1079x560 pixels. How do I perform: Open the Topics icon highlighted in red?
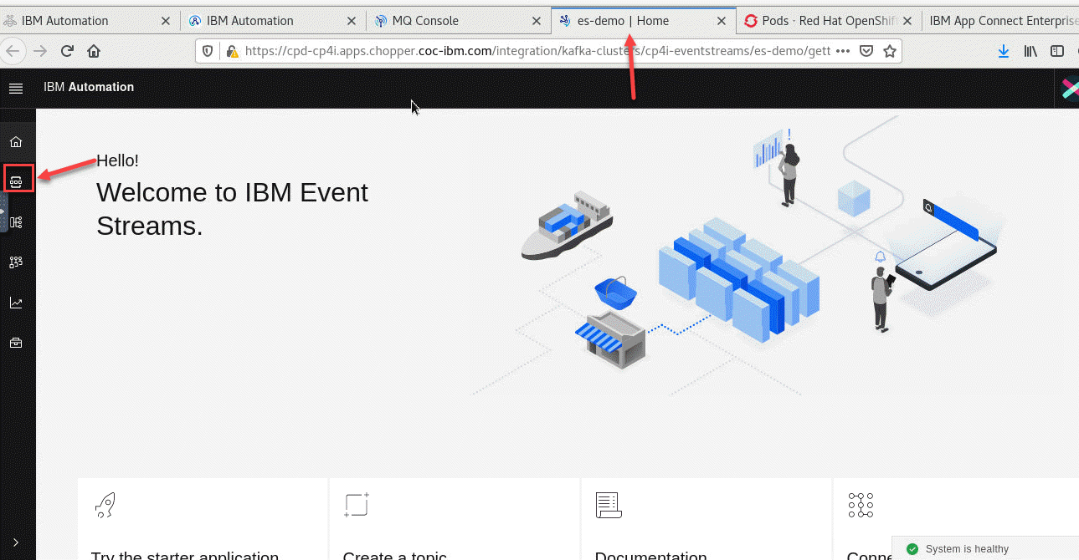17,180
